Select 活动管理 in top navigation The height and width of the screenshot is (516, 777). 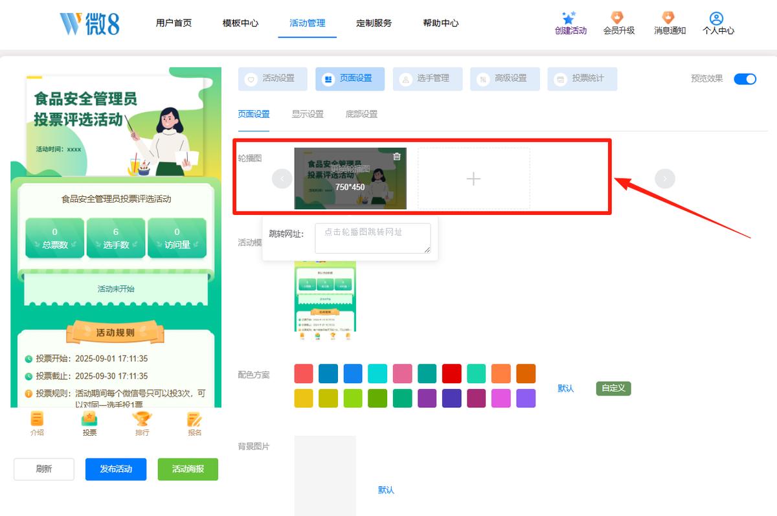(308, 23)
